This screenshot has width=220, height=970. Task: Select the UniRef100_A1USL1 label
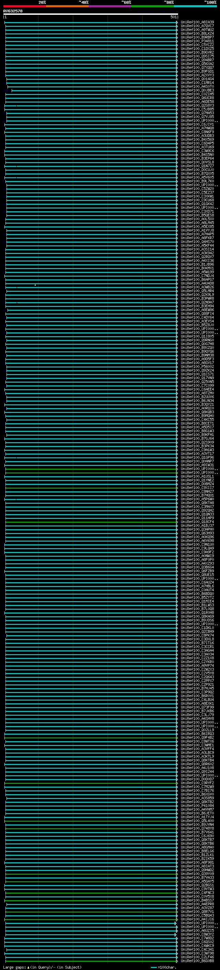point(197,476)
